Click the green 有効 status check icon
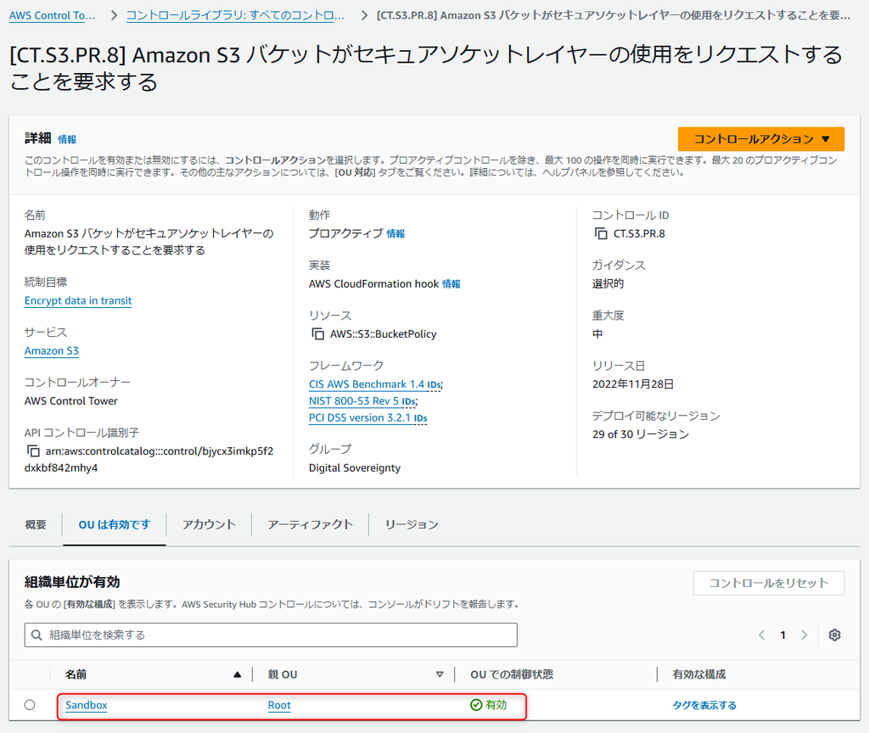The height and width of the screenshot is (733, 869). click(476, 705)
